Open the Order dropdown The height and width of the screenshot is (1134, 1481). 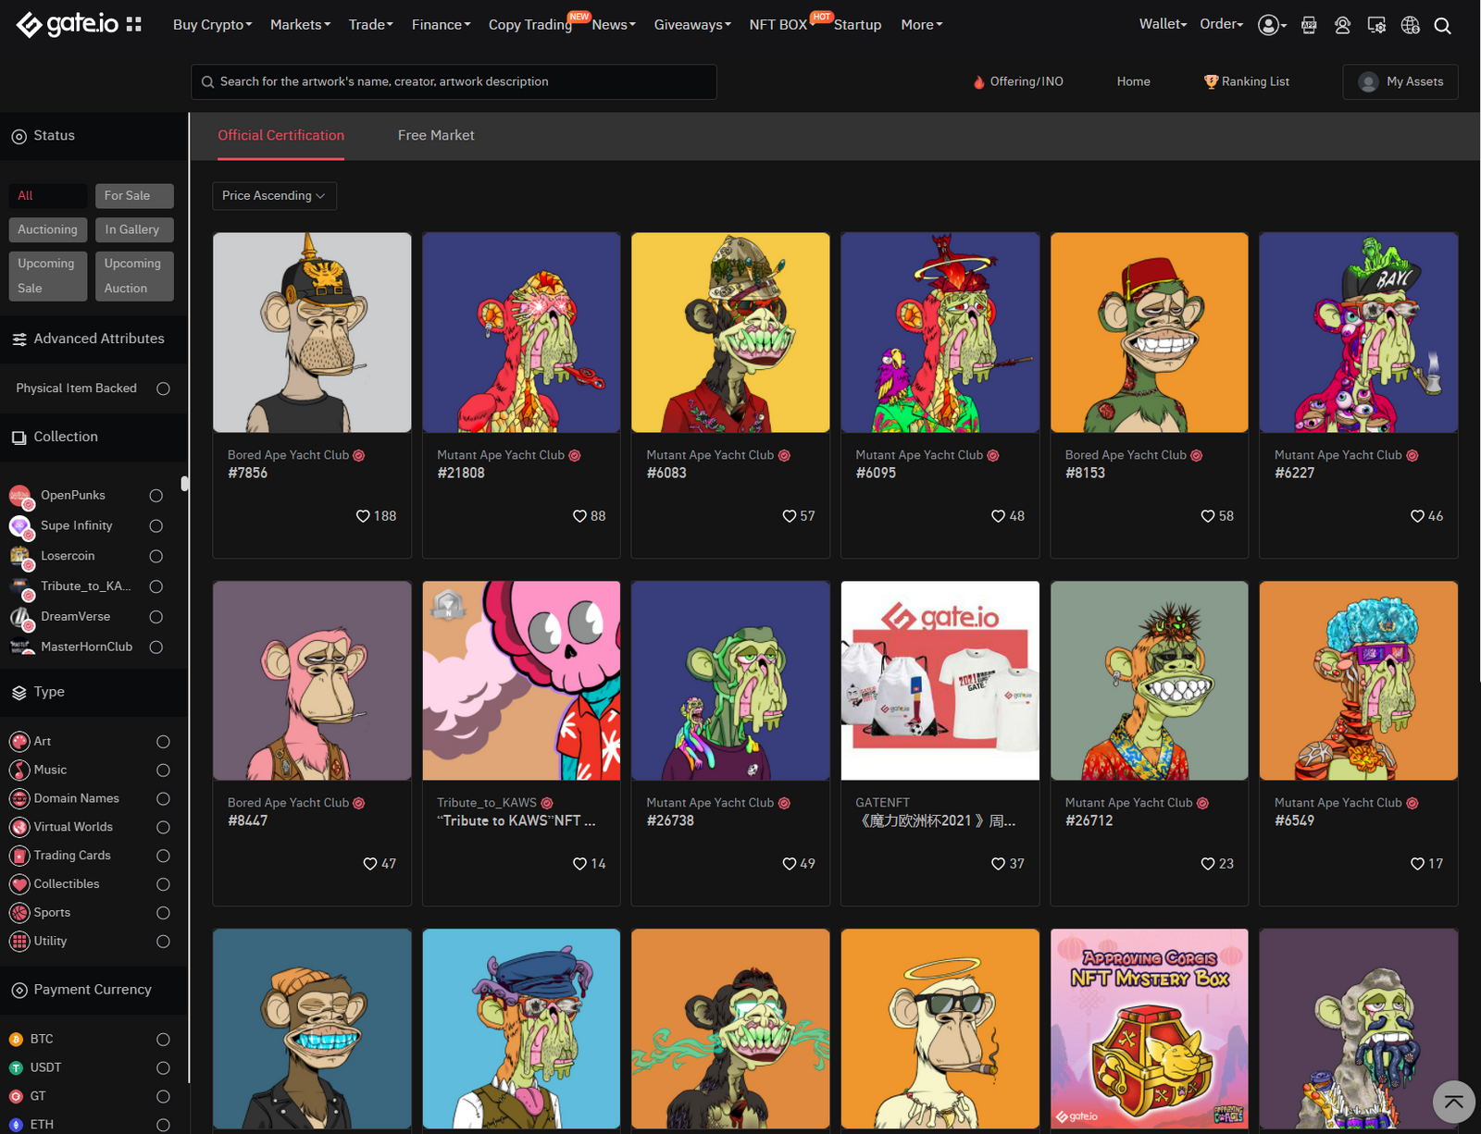pyautogui.click(x=1221, y=24)
